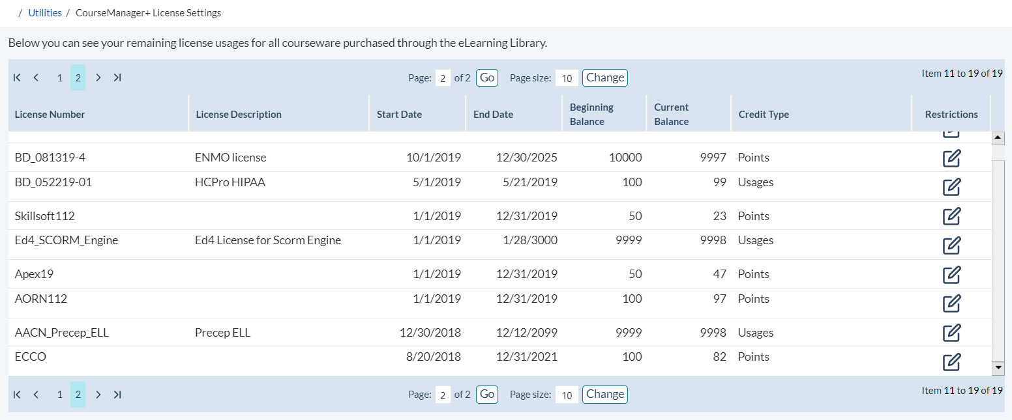Select page 1 in top pager
The width and height of the screenshot is (1012, 420).
[59, 77]
